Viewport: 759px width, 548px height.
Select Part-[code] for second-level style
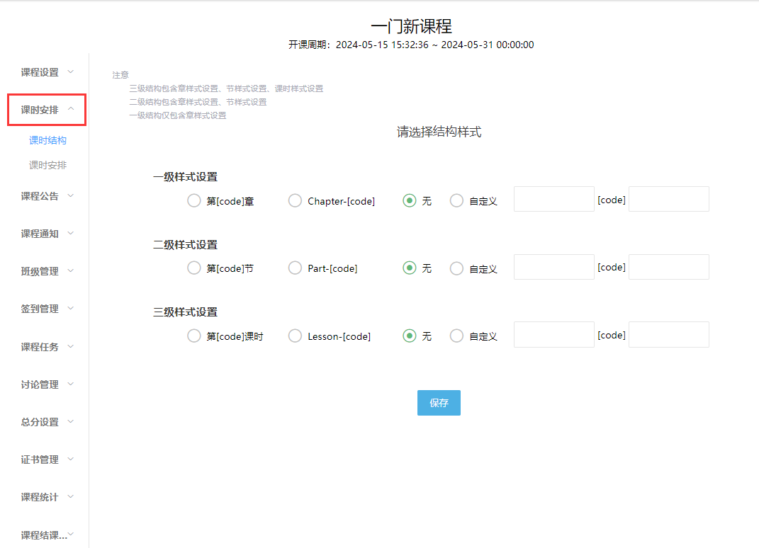295,268
